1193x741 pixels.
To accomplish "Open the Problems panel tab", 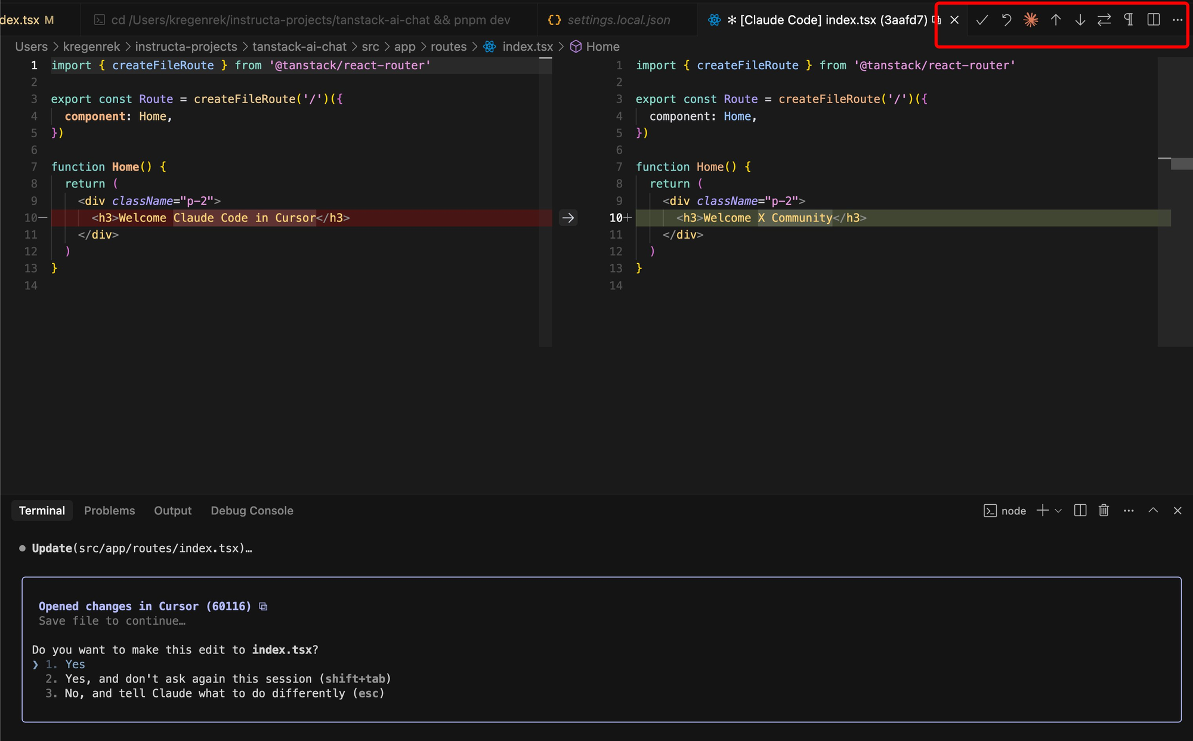I will pos(110,511).
